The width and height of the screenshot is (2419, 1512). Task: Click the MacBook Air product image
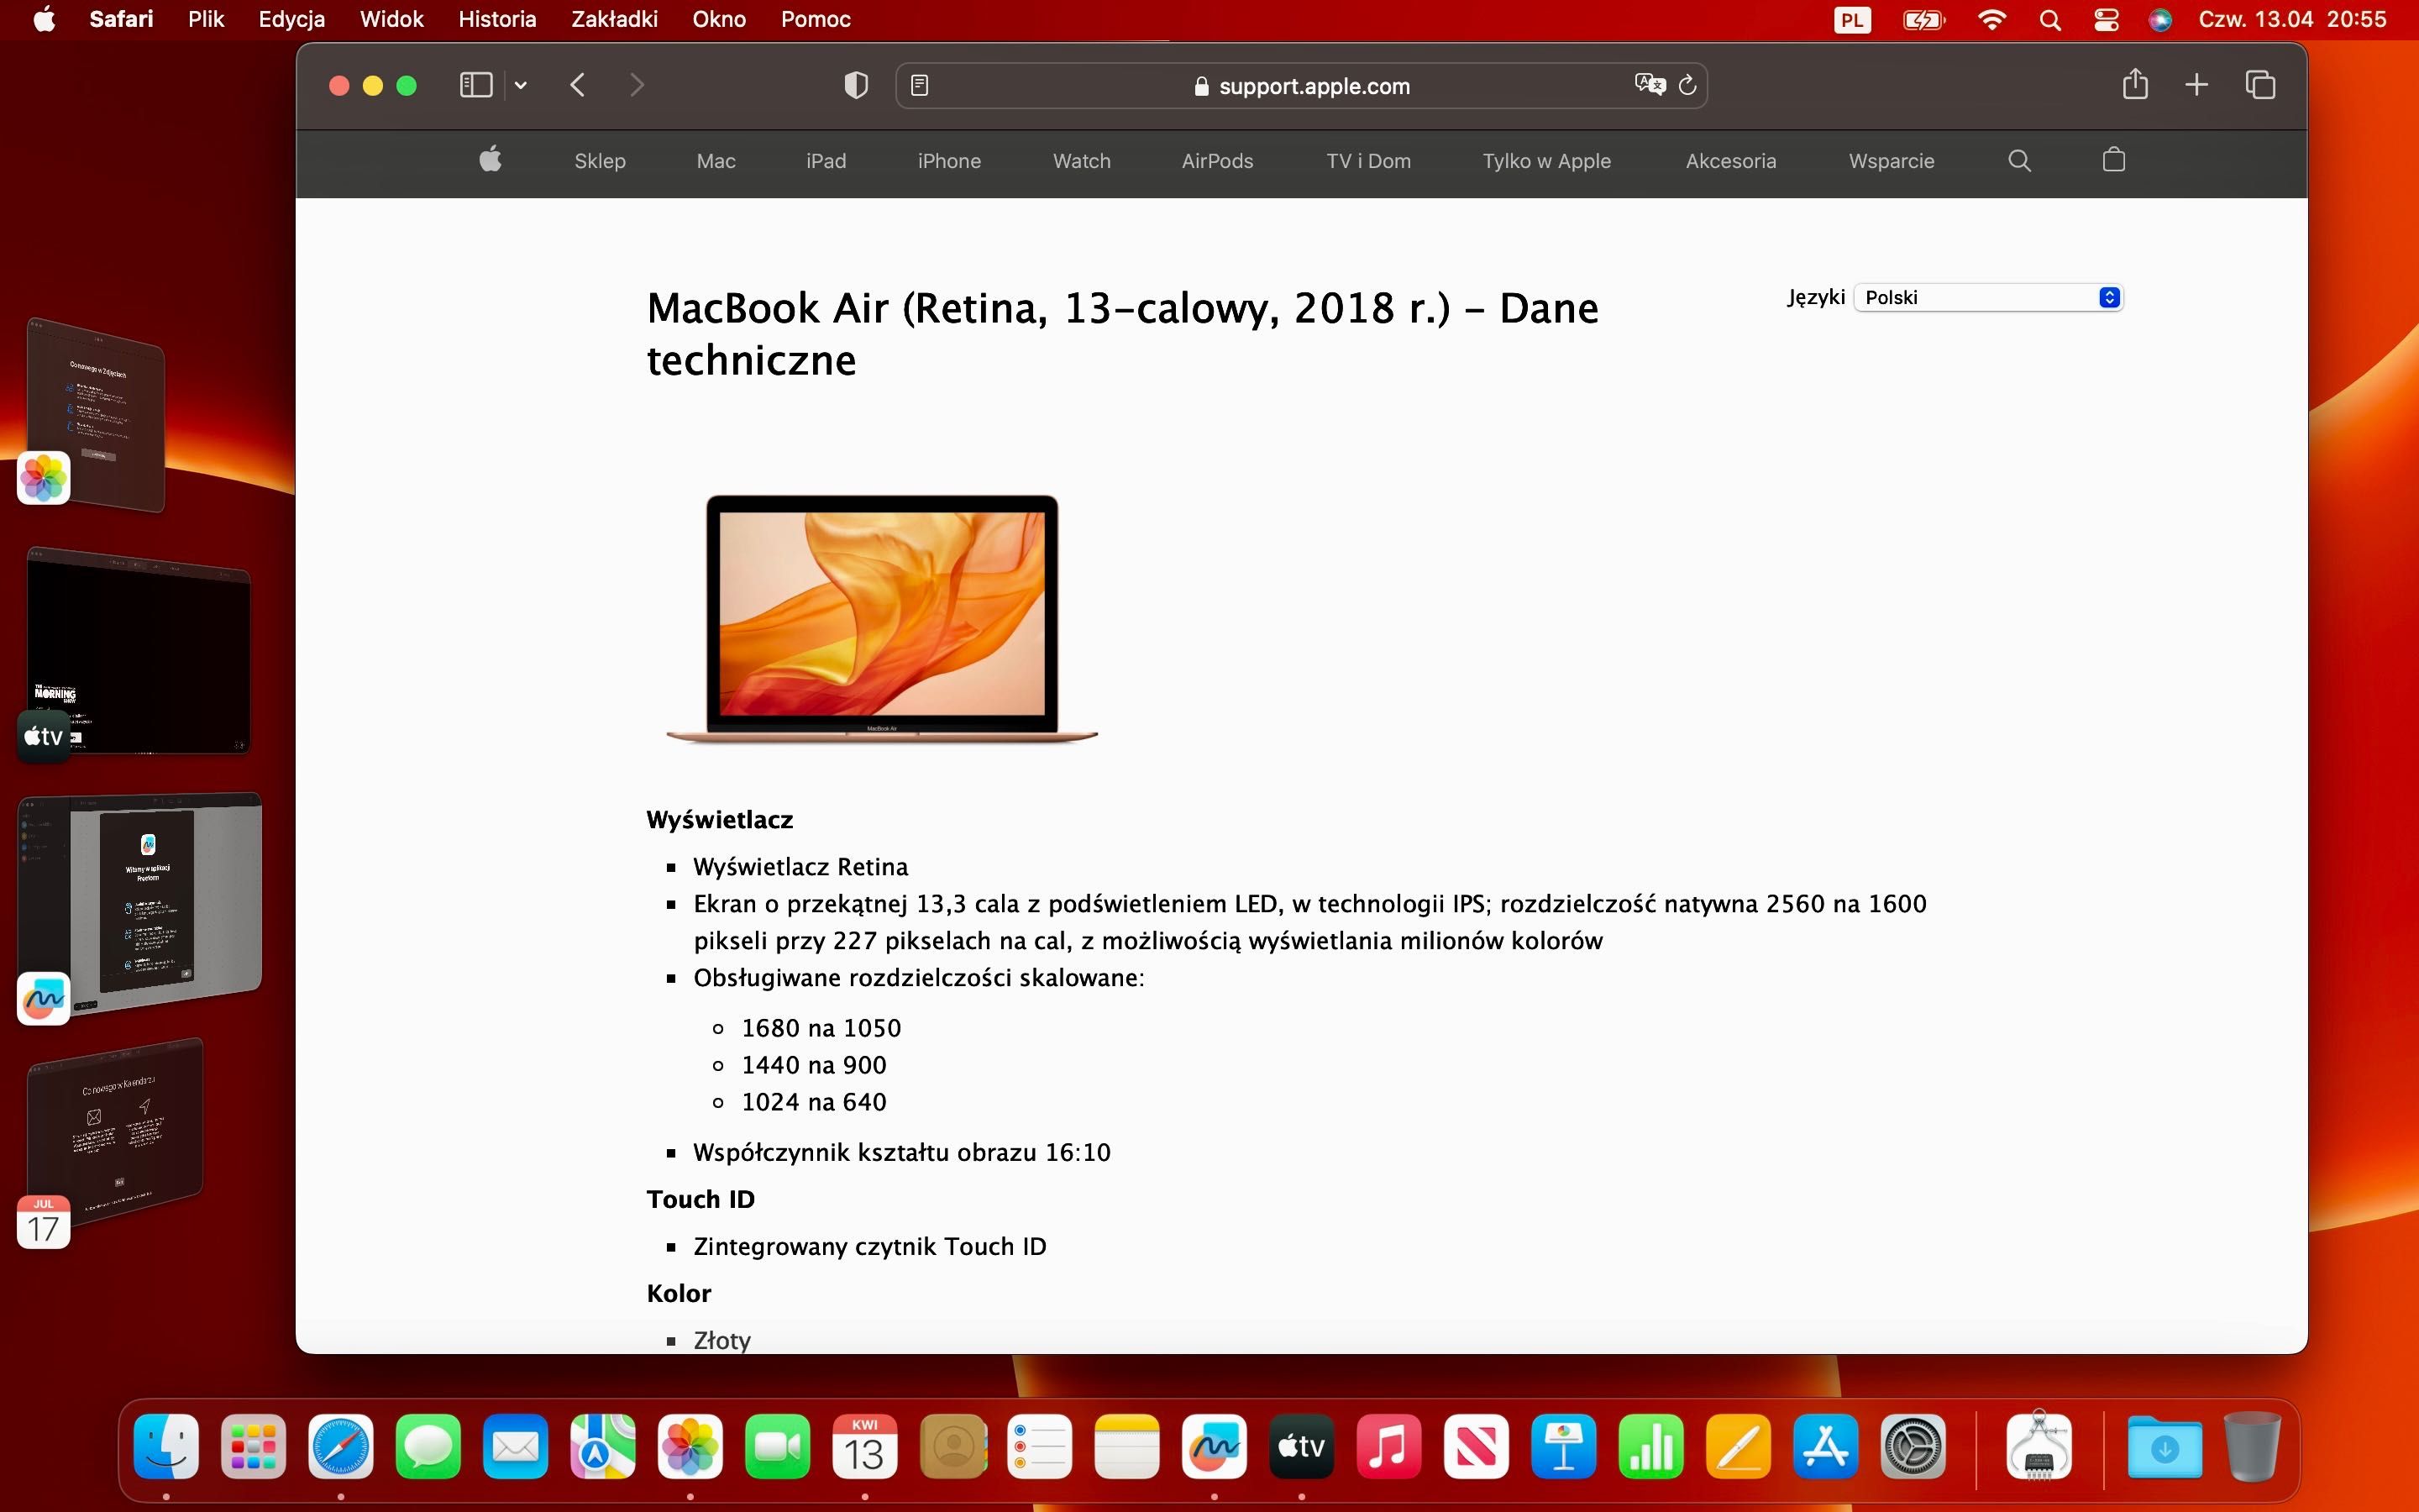click(x=882, y=618)
